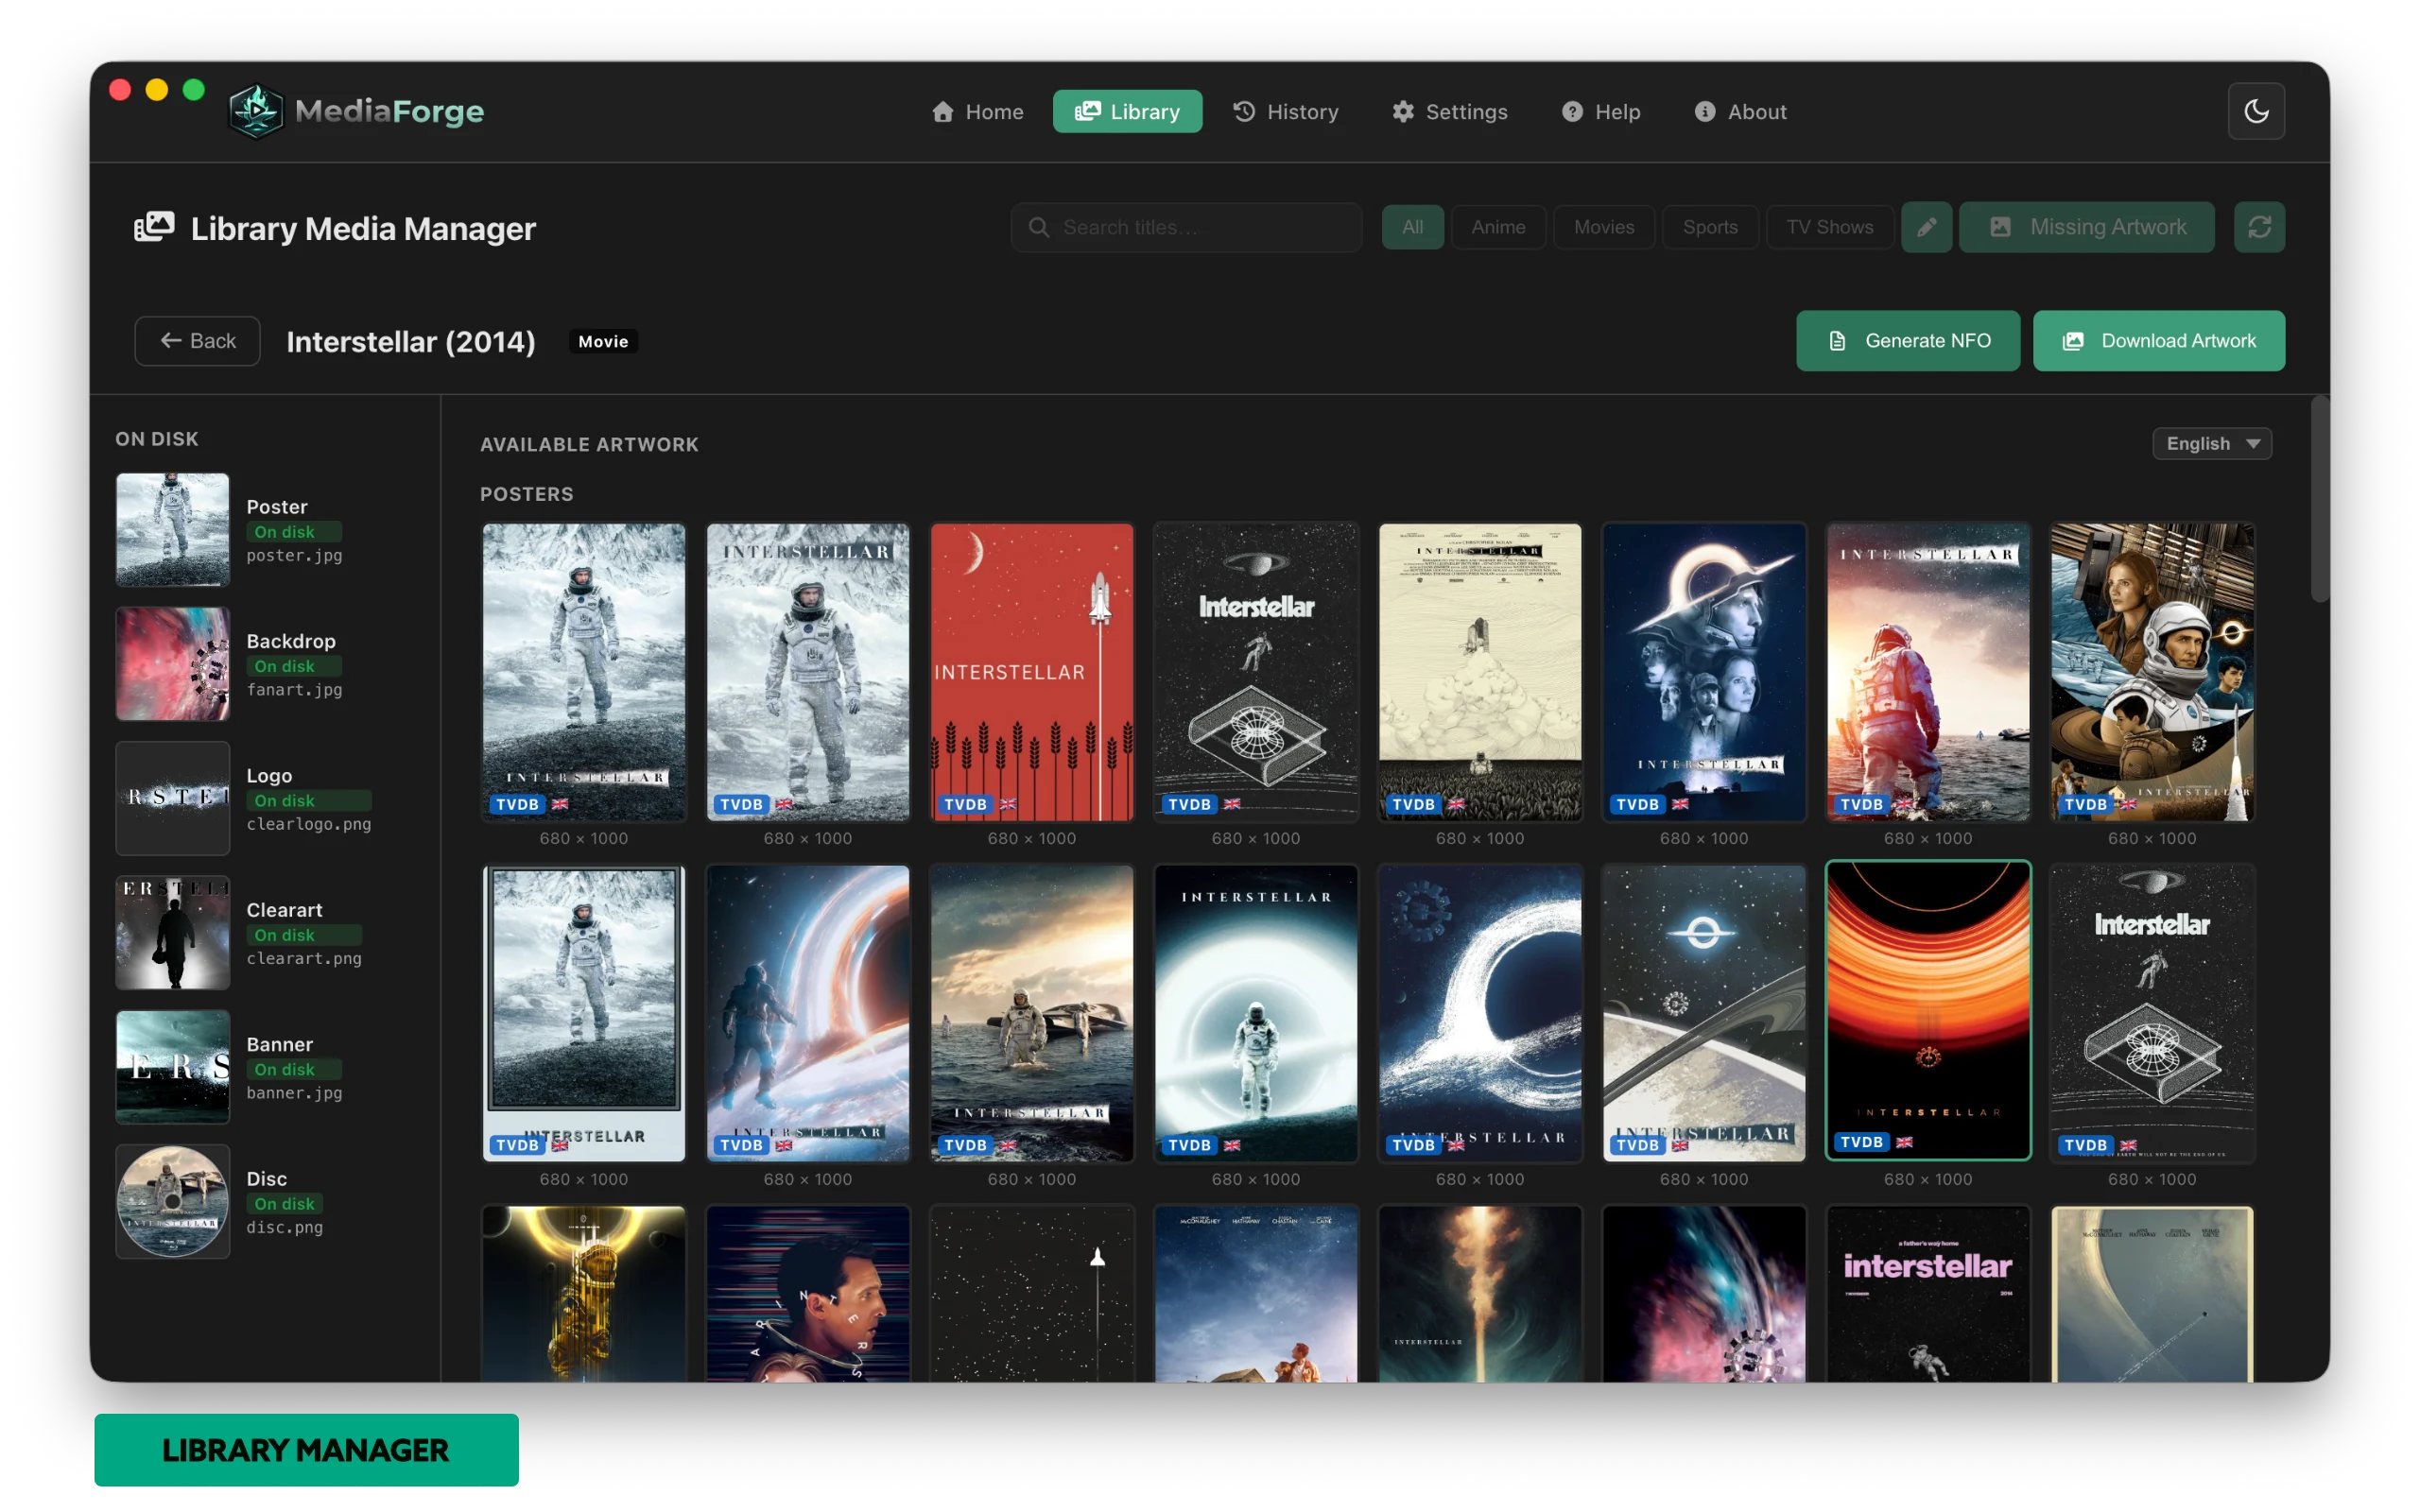Click the fanart.jpg filename text
Viewport: 2420px width, 1512px height.
click(294, 689)
